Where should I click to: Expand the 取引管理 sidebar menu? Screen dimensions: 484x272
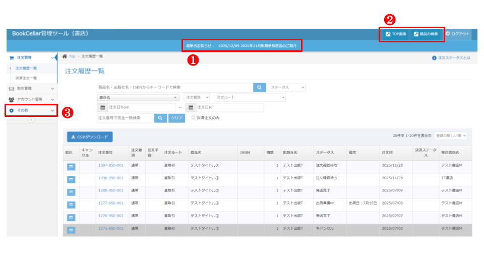[x=31, y=89]
